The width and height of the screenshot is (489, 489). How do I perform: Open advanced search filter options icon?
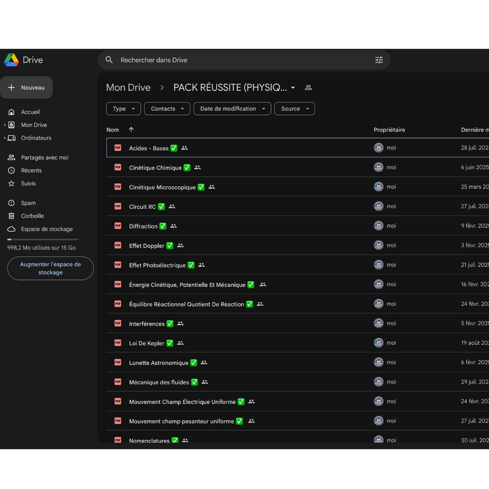click(x=379, y=60)
